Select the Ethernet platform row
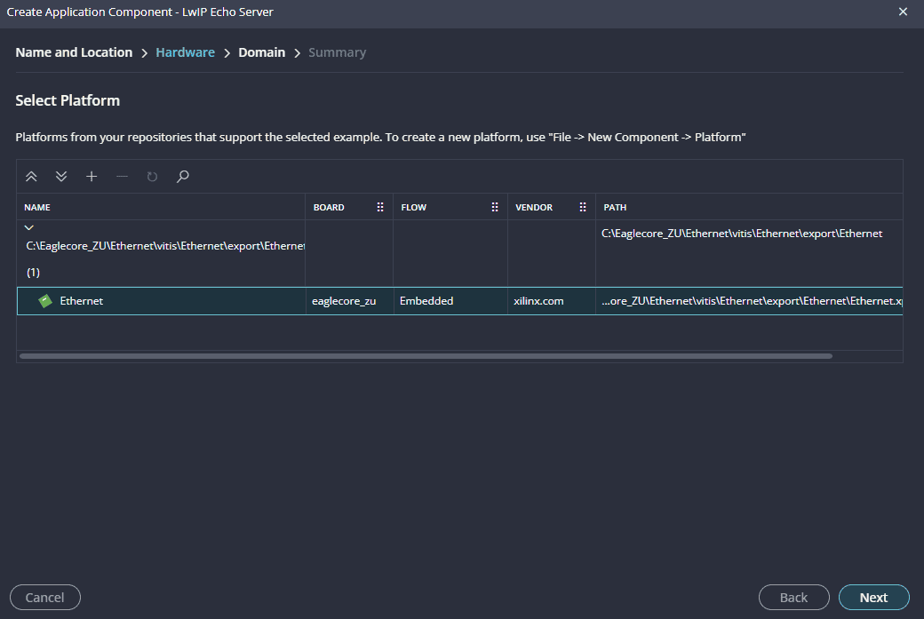This screenshot has height=619, width=924. click(x=178, y=301)
